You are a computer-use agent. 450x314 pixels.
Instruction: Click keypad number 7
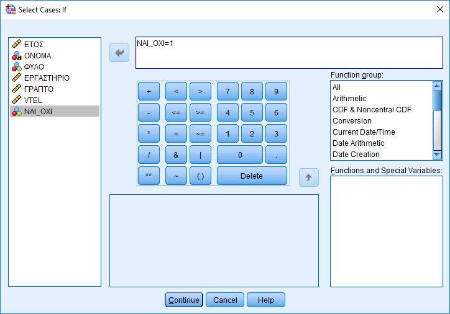(227, 91)
